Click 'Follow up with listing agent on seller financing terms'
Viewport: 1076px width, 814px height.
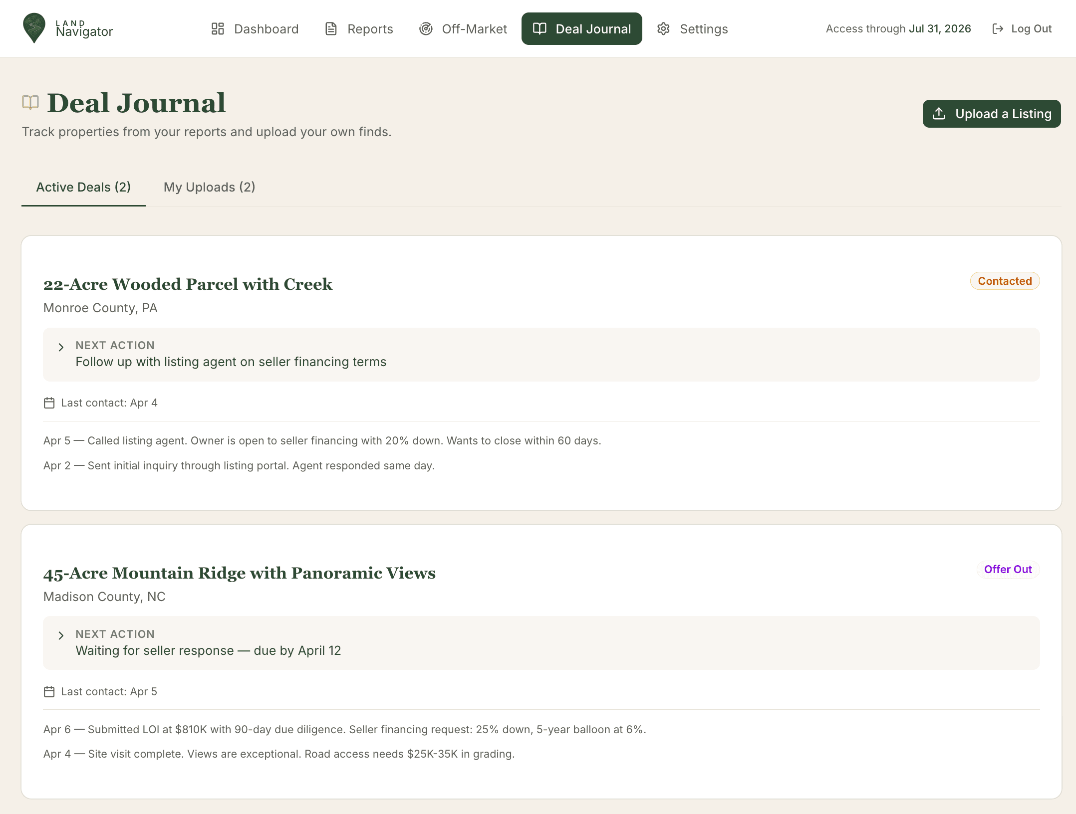[x=231, y=362]
